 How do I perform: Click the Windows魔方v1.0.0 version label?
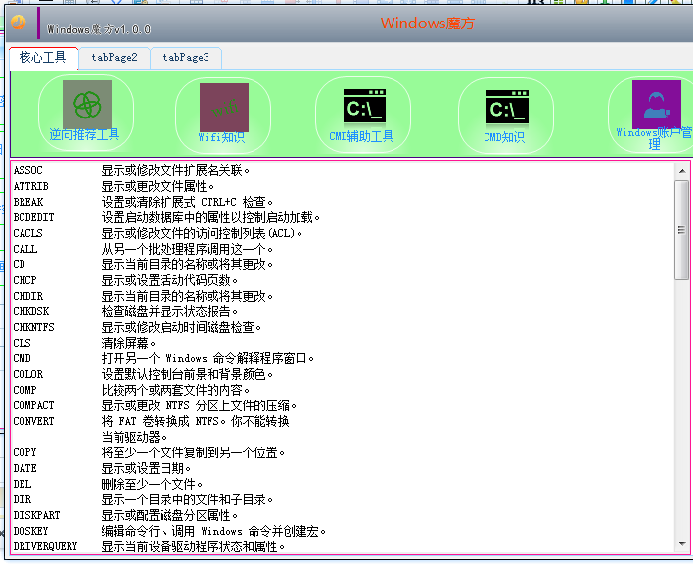99,29
